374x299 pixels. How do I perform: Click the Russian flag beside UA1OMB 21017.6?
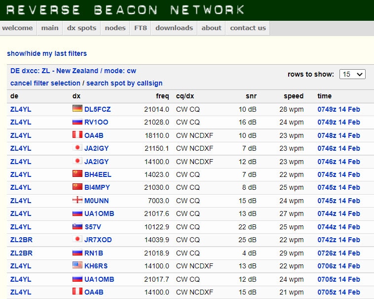pyautogui.click(x=77, y=213)
